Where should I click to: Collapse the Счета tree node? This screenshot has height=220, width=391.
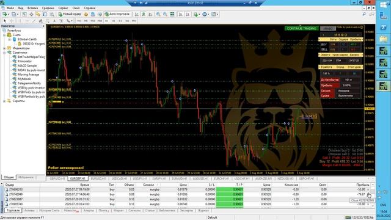[4, 35]
